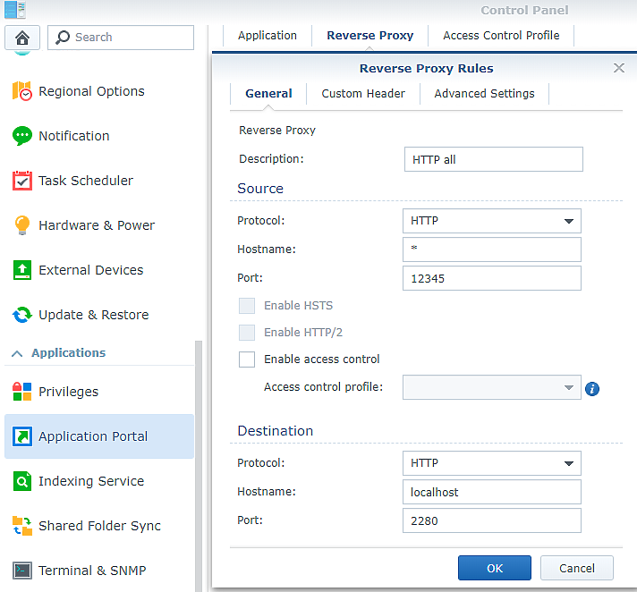Click the Source Hostname field
The image size is (637, 592).
click(491, 249)
